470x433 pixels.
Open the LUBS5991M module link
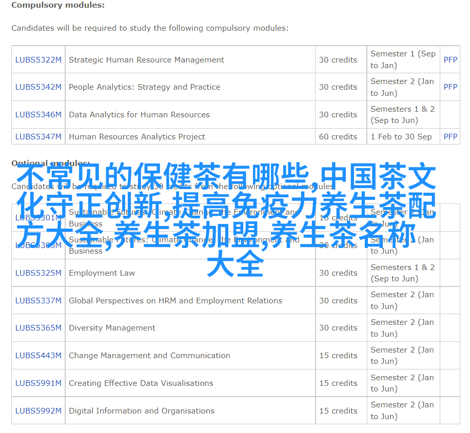click(38, 383)
